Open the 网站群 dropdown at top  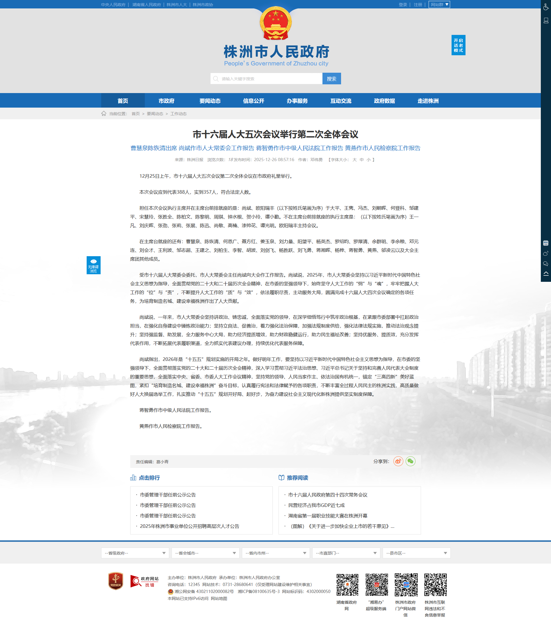(439, 5)
